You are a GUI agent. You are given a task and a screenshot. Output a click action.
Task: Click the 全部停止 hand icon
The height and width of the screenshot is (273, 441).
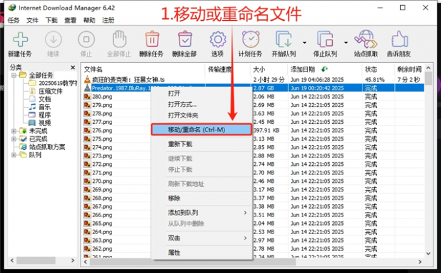(119, 39)
